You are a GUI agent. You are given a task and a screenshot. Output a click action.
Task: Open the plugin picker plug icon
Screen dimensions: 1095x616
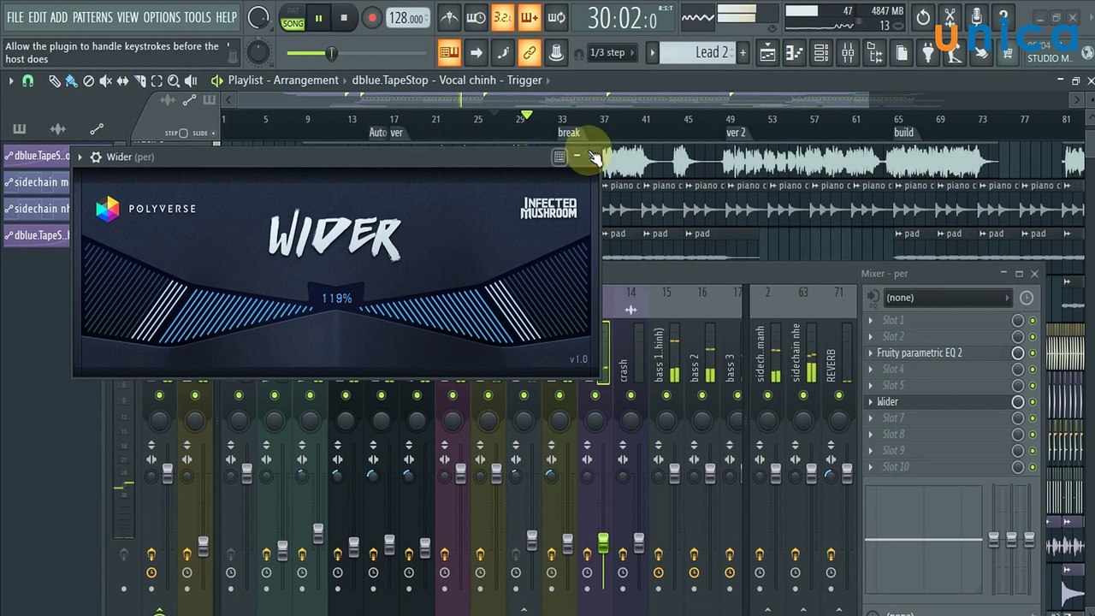coord(928,54)
